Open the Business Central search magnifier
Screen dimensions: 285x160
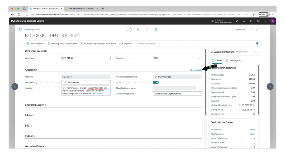(x=244, y=21)
